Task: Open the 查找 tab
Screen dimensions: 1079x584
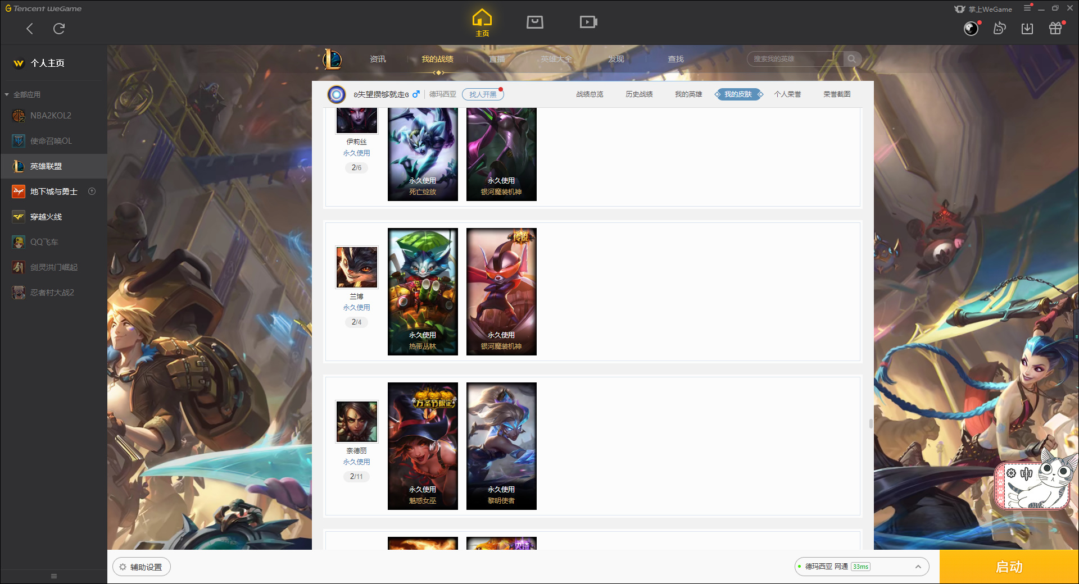Action: coord(675,59)
